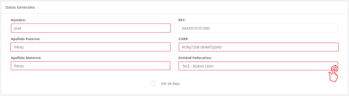Click the Apellido Paterno input field
The width and height of the screenshot is (349, 96).
(x=91, y=47)
